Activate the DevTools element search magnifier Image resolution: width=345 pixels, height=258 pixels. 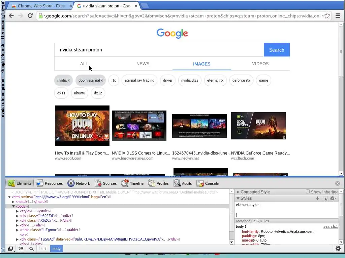click(x=31, y=249)
